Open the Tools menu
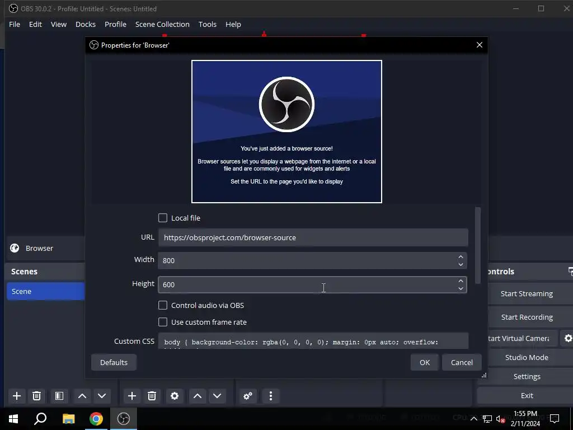The image size is (573, 430). [208, 24]
